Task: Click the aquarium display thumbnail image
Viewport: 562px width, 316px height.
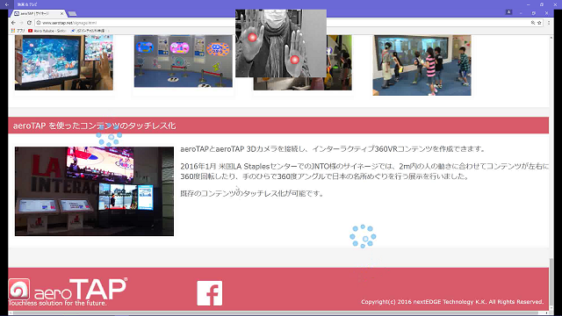Action: pos(64,62)
